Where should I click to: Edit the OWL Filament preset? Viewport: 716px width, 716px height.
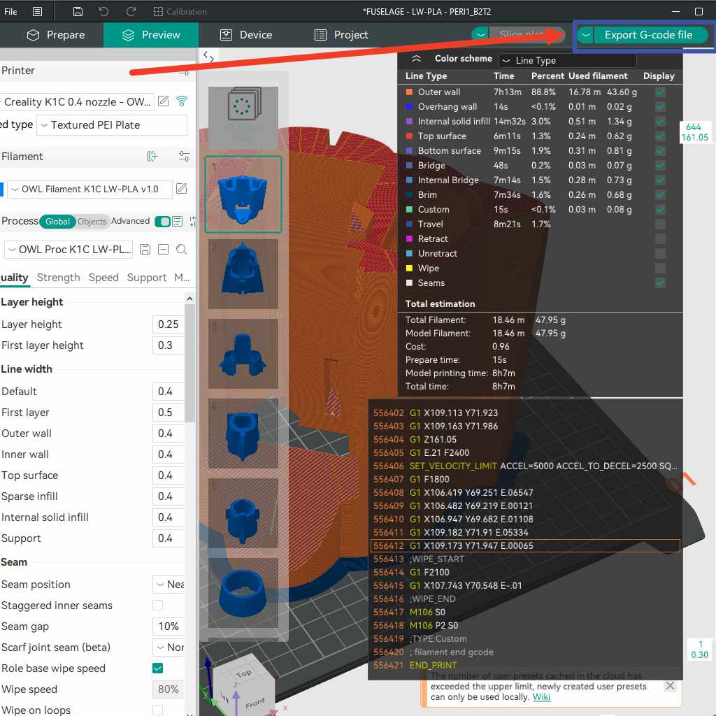tap(181, 189)
